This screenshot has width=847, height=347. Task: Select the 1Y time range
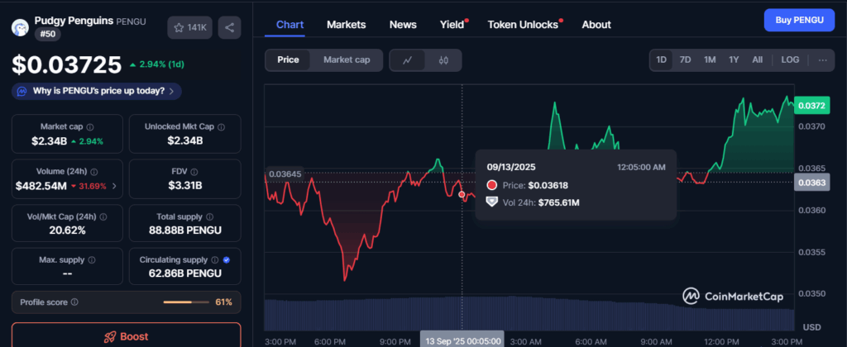734,60
